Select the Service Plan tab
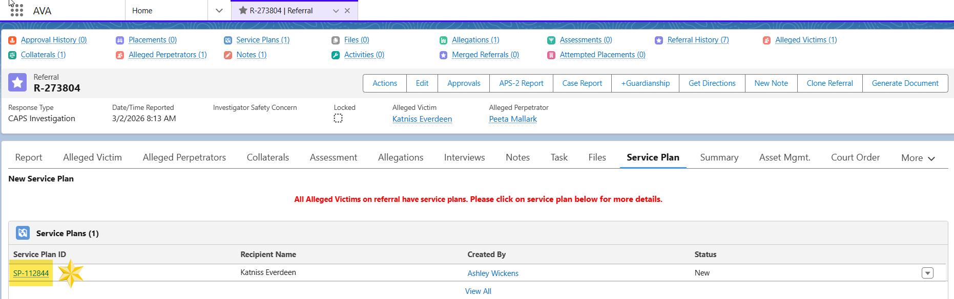The height and width of the screenshot is (299, 954). coord(653,157)
